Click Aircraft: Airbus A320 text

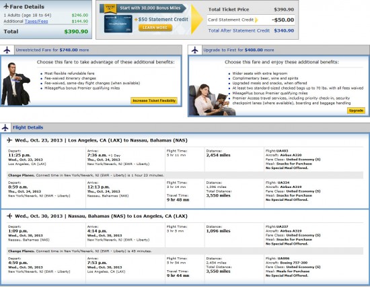point(283,155)
